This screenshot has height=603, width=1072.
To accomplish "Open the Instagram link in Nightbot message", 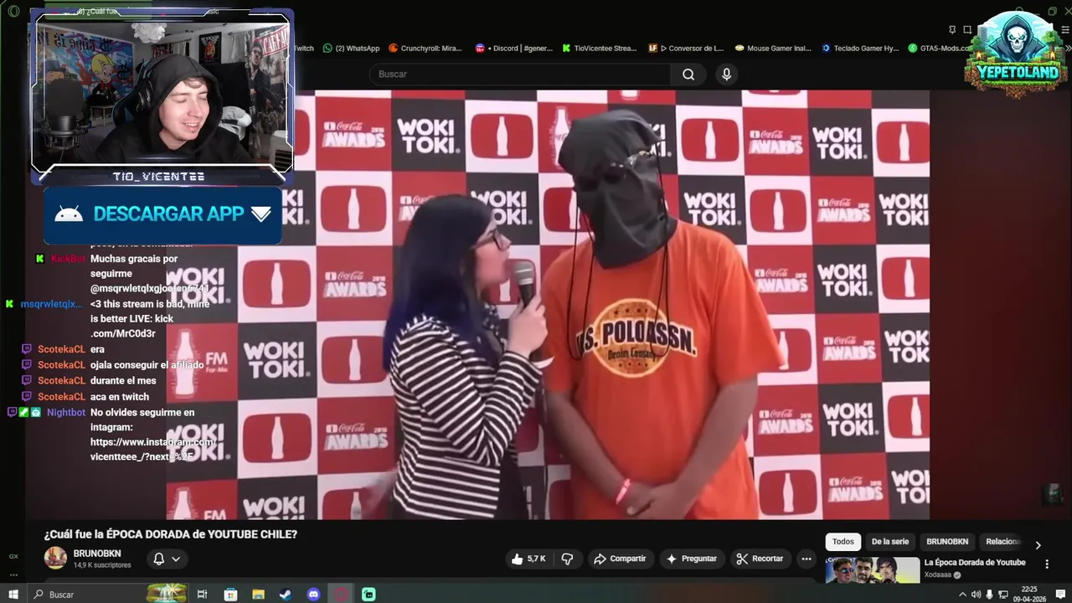I will pos(153,449).
